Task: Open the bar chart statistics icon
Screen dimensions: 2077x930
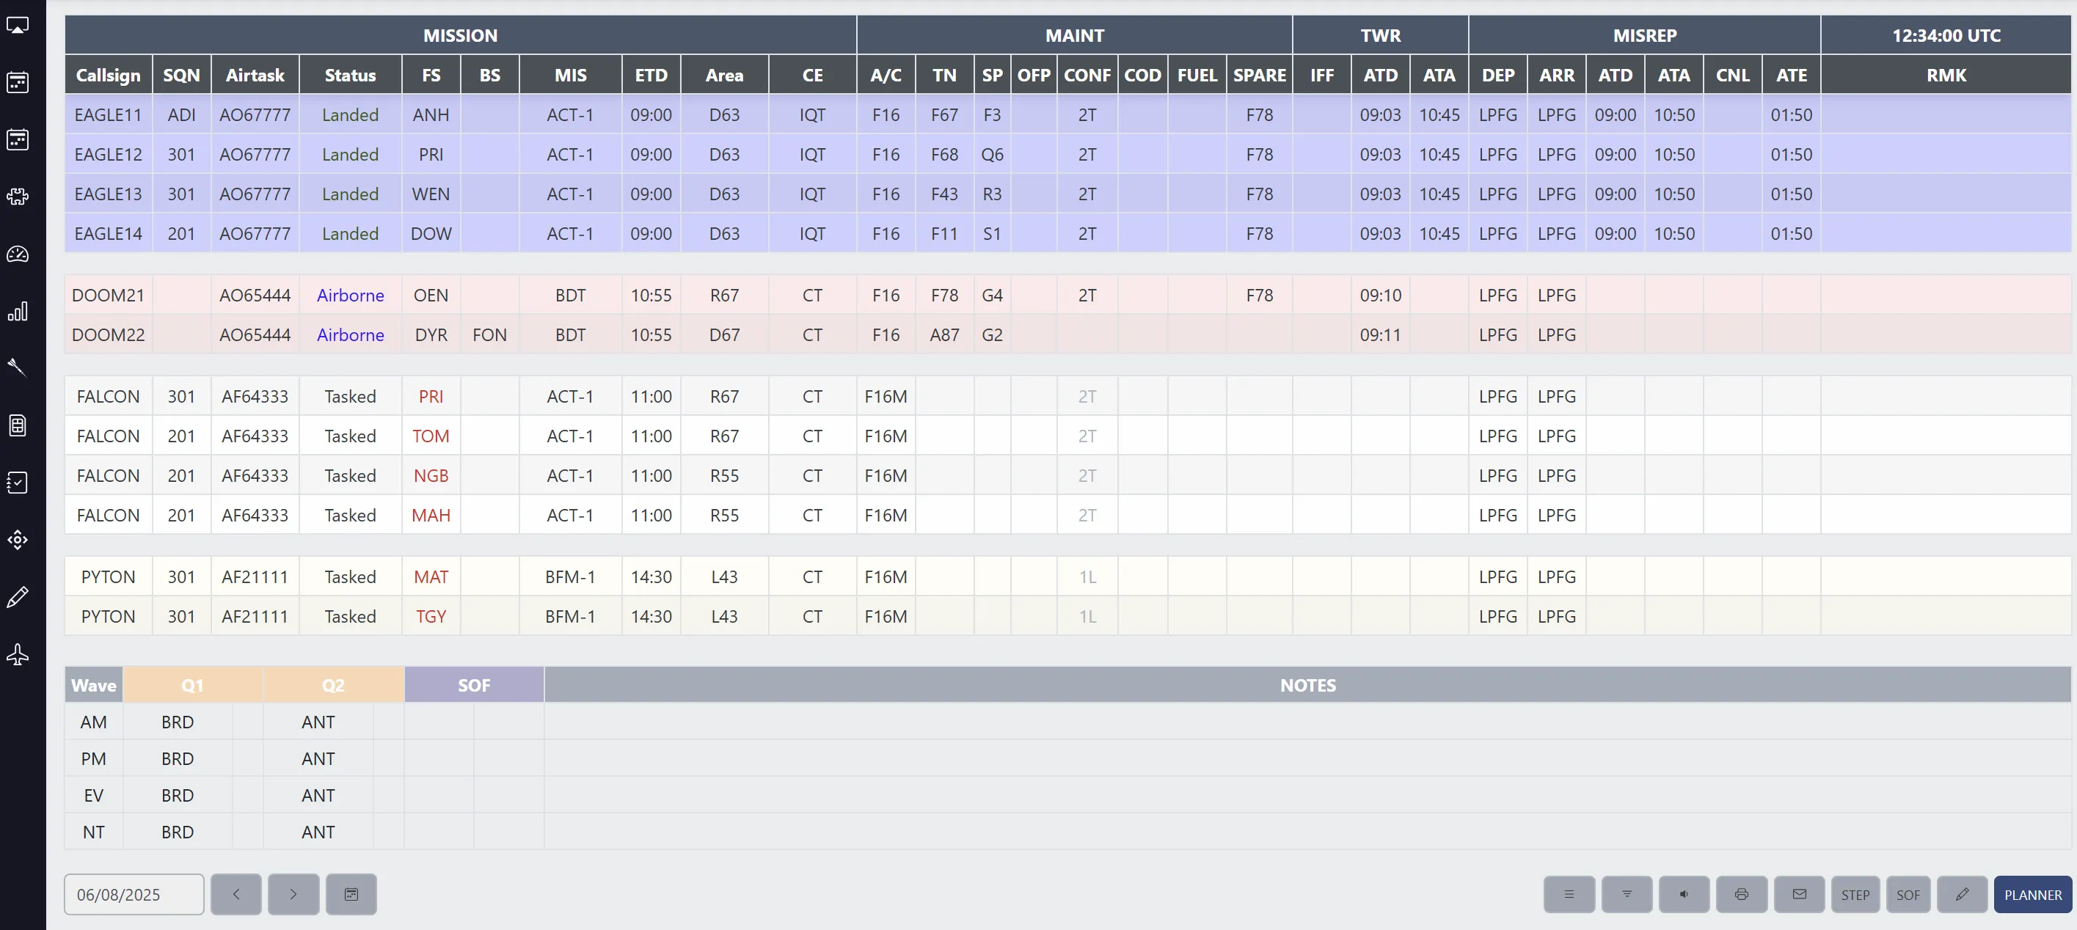Action: [x=18, y=312]
